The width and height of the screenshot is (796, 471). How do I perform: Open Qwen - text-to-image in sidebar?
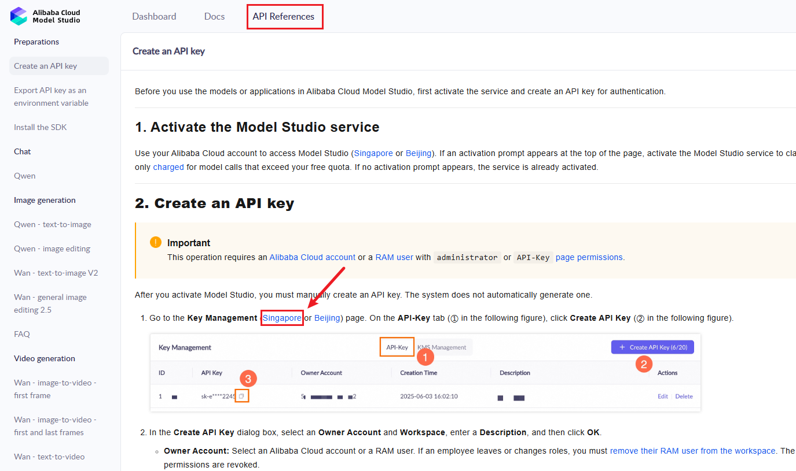coord(53,224)
